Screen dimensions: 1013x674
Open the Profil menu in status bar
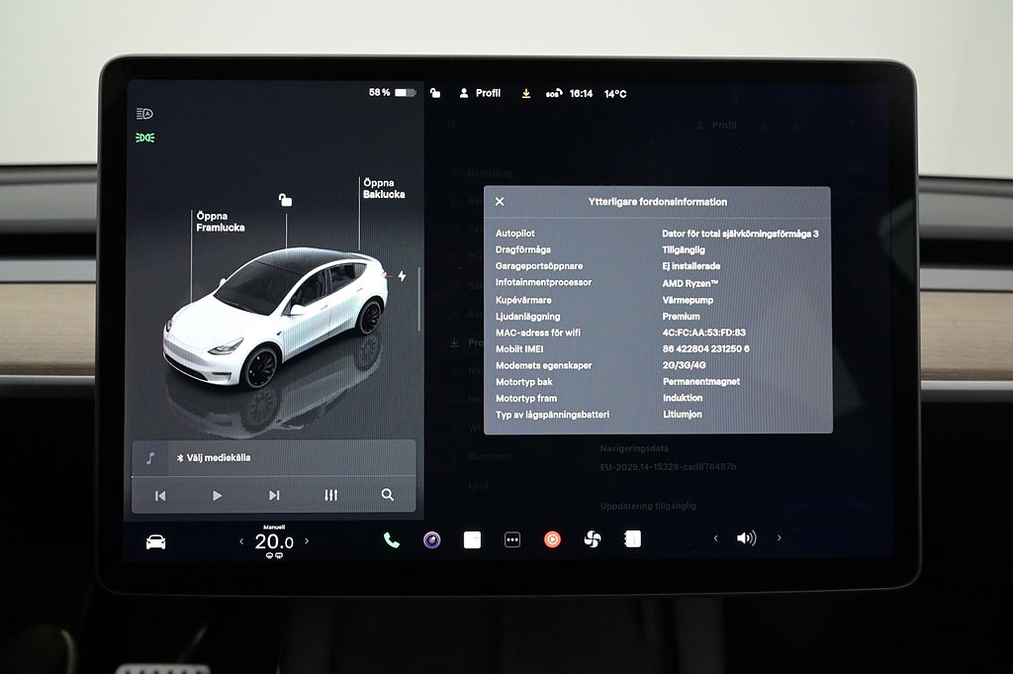pos(479,93)
